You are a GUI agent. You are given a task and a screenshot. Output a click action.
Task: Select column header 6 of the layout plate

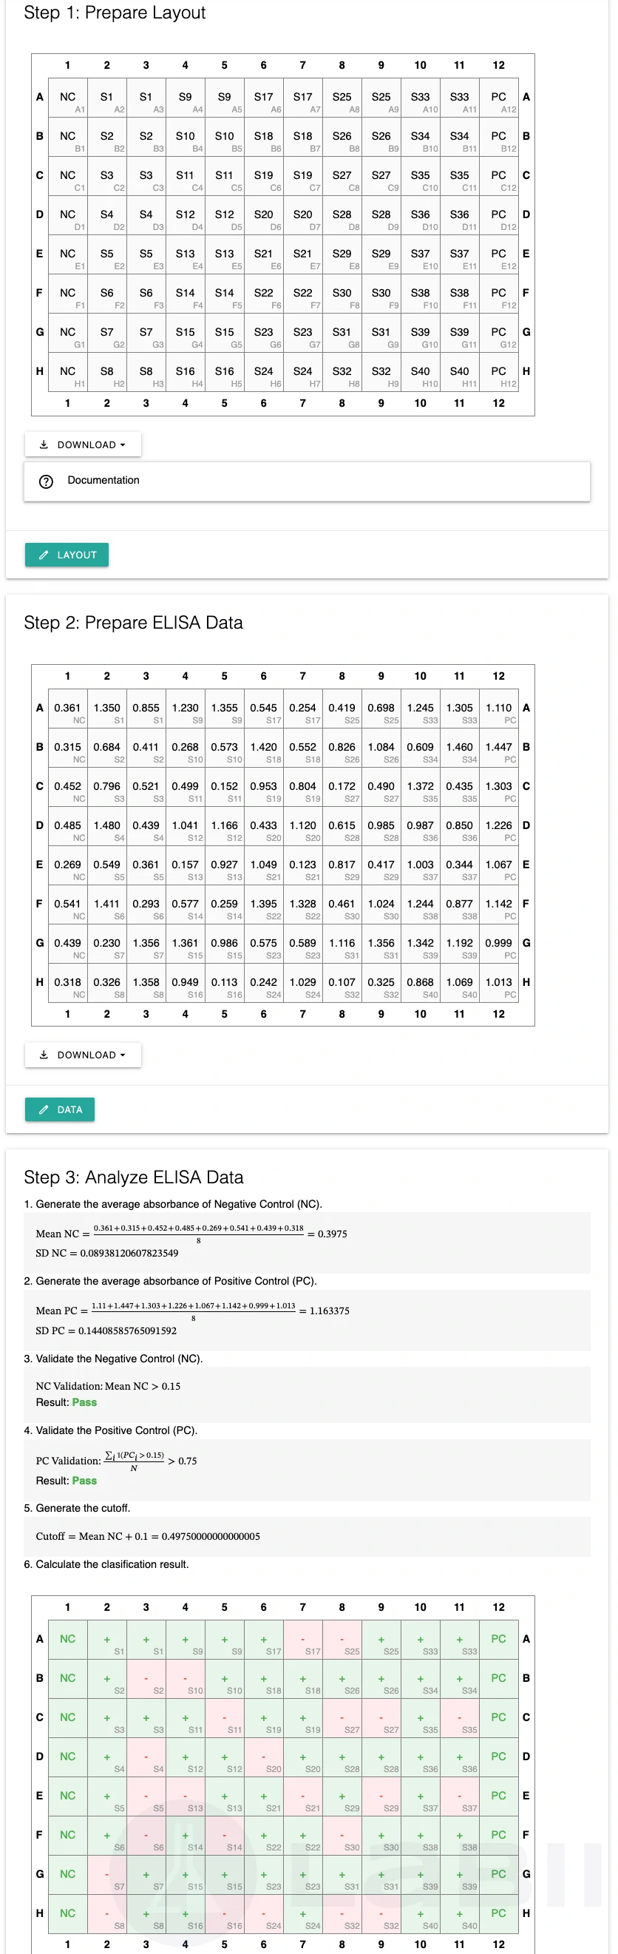coord(263,65)
